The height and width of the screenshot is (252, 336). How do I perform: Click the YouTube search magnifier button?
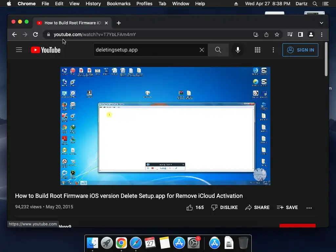click(218, 50)
